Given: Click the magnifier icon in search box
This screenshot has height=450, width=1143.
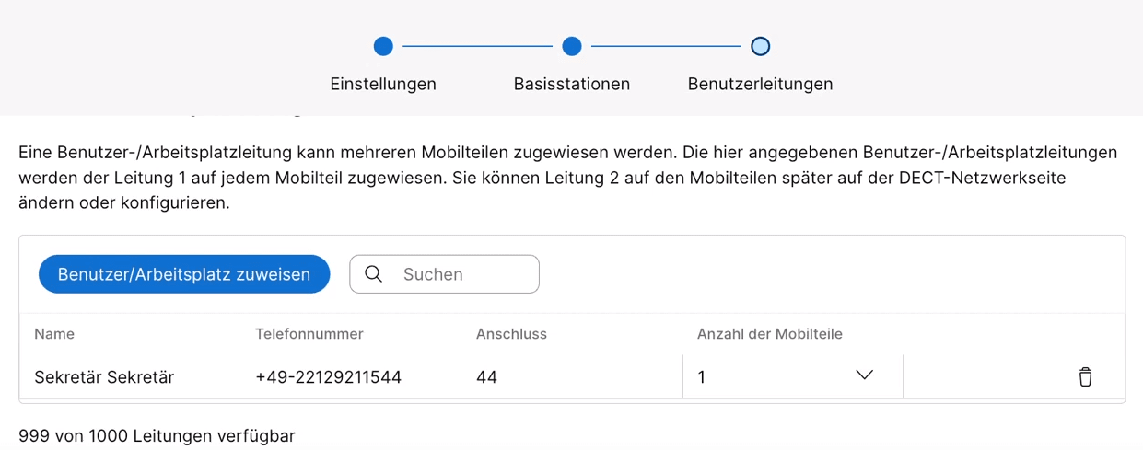Looking at the screenshot, I should pyautogui.click(x=373, y=274).
